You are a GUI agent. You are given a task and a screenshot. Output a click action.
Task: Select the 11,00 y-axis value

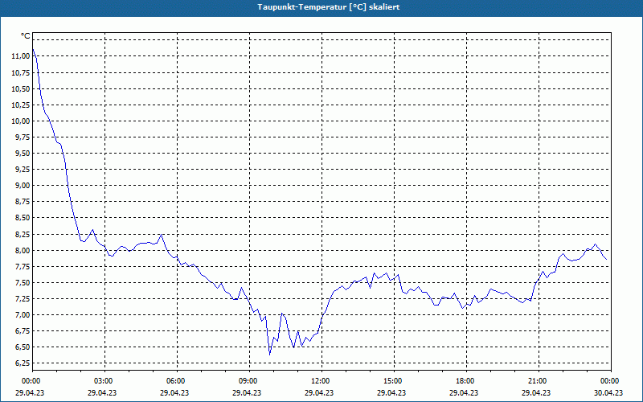(x=21, y=56)
